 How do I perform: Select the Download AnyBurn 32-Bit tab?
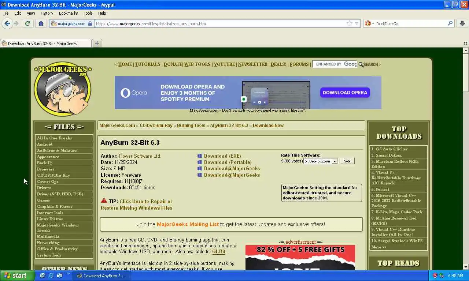[46, 43]
